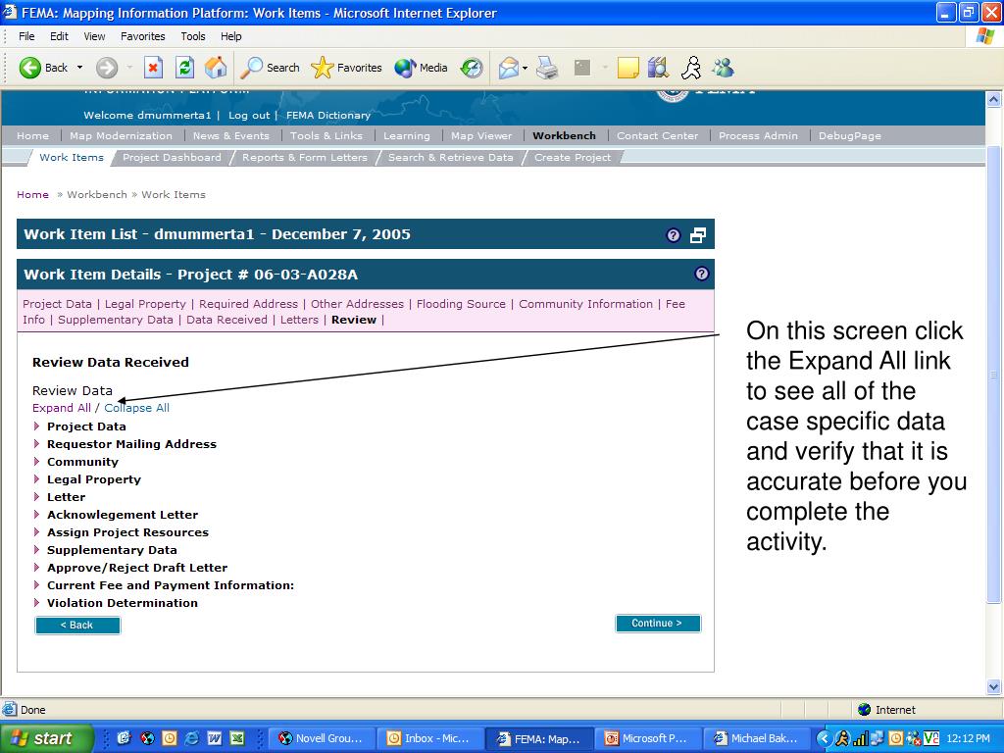Open Map Viewer in the navigation bar
The image size is (1004, 753).
481,135
